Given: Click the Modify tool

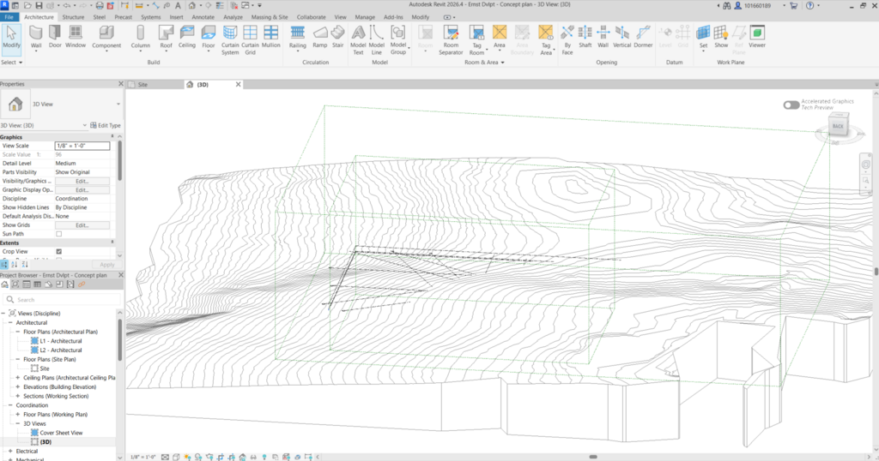Looking at the screenshot, I should click(x=11, y=38).
